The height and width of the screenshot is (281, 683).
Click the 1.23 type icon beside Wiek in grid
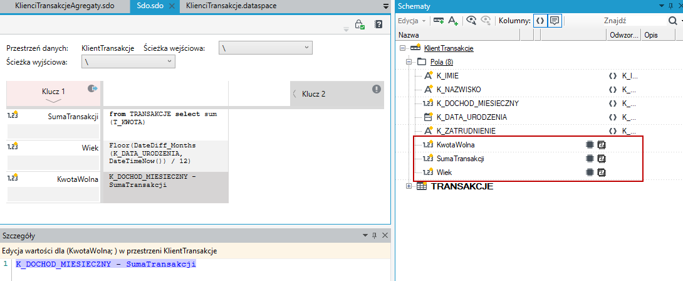12,147
